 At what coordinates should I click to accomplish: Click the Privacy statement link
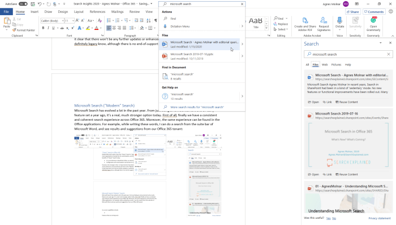(380, 218)
